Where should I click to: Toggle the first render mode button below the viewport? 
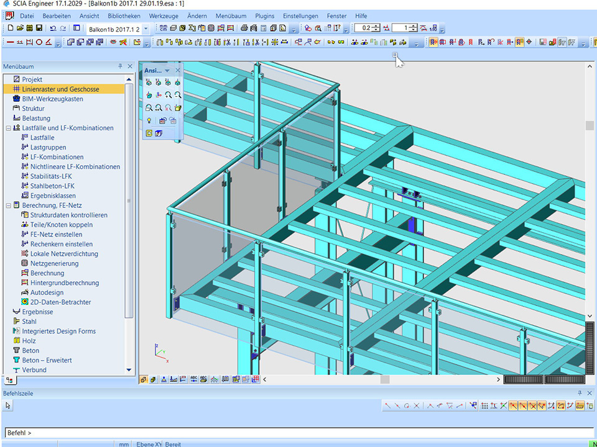[x=144, y=379]
